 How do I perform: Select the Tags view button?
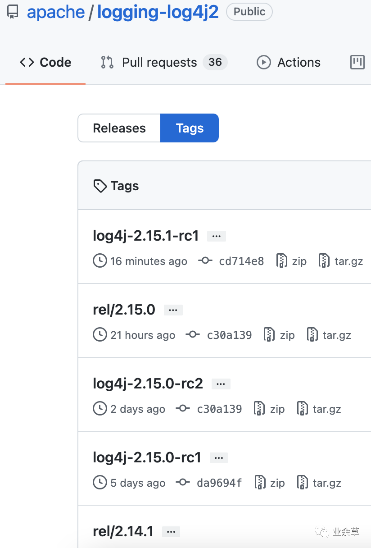(x=190, y=128)
